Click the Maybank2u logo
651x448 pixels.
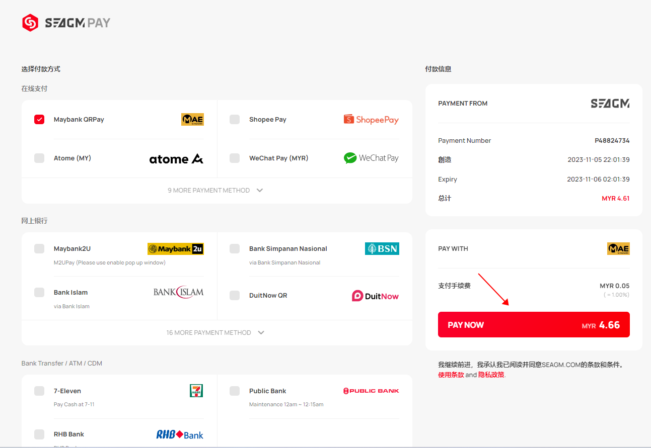(x=176, y=249)
